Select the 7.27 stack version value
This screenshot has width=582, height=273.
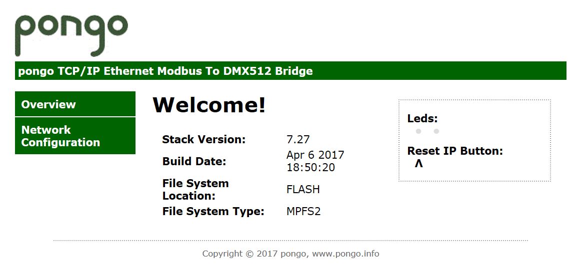click(x=298, y=140)
